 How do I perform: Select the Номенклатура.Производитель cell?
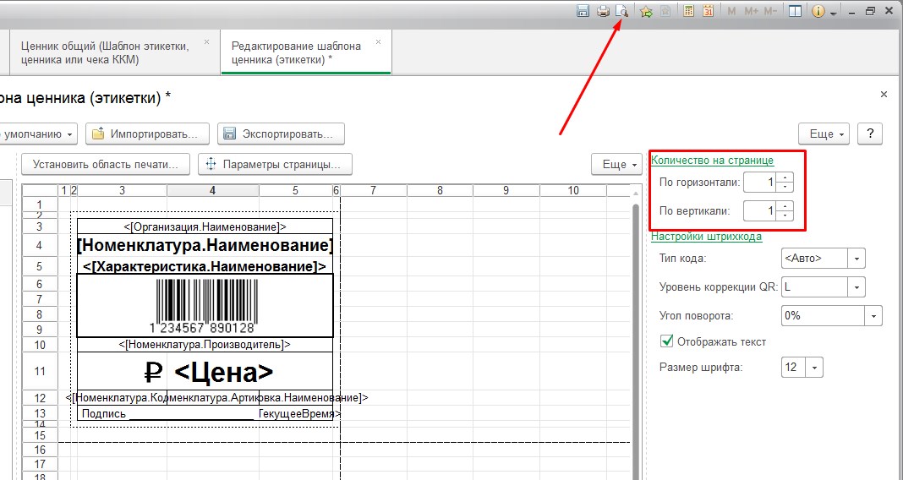(205, 345)
